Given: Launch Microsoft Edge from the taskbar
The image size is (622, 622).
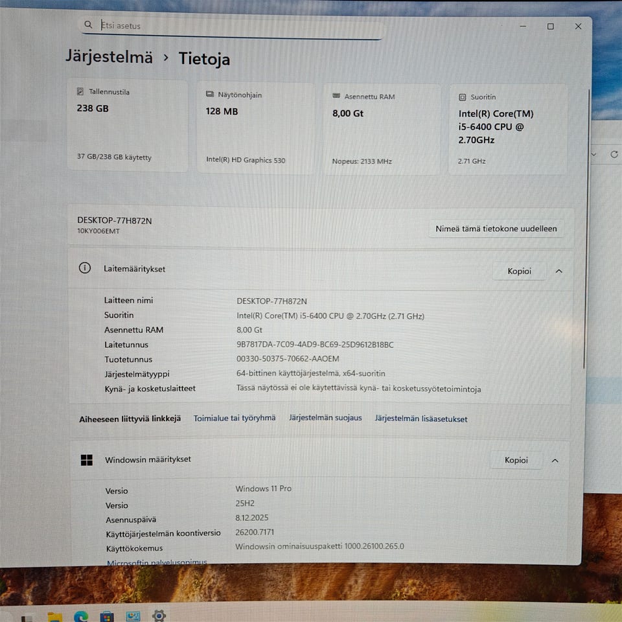Looking at the screenshot, I should pyautogui.click(x=81, y=616).
